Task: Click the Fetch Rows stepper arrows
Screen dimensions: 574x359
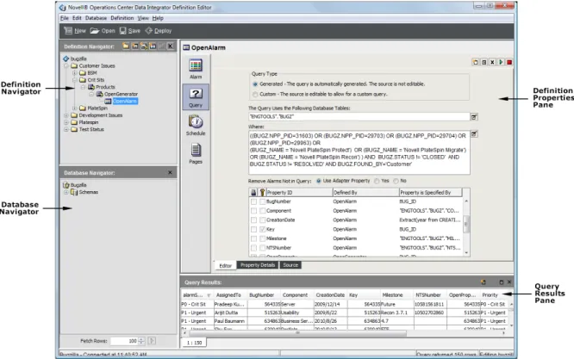Action: [141, 341]
